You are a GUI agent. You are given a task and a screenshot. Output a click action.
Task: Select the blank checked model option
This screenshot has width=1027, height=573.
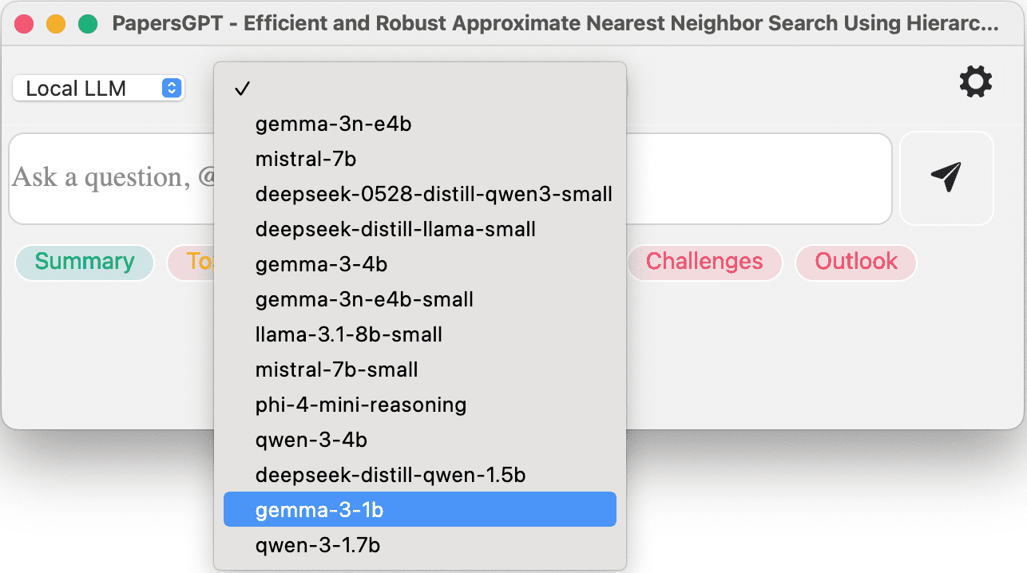(x=419, y=89)
